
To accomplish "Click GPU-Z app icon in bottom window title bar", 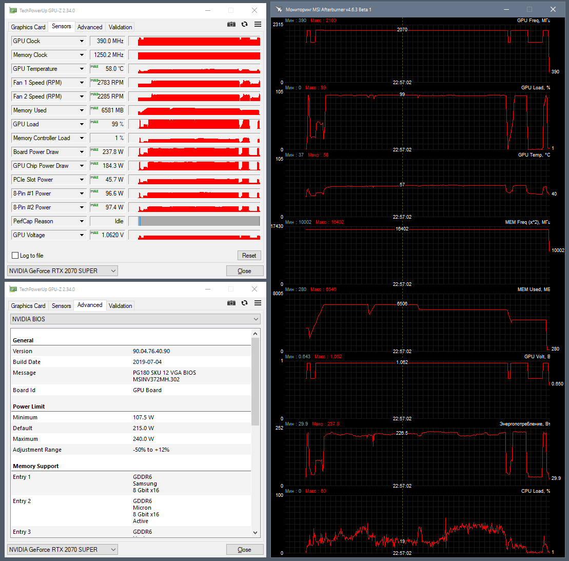I will pos(13,289).
